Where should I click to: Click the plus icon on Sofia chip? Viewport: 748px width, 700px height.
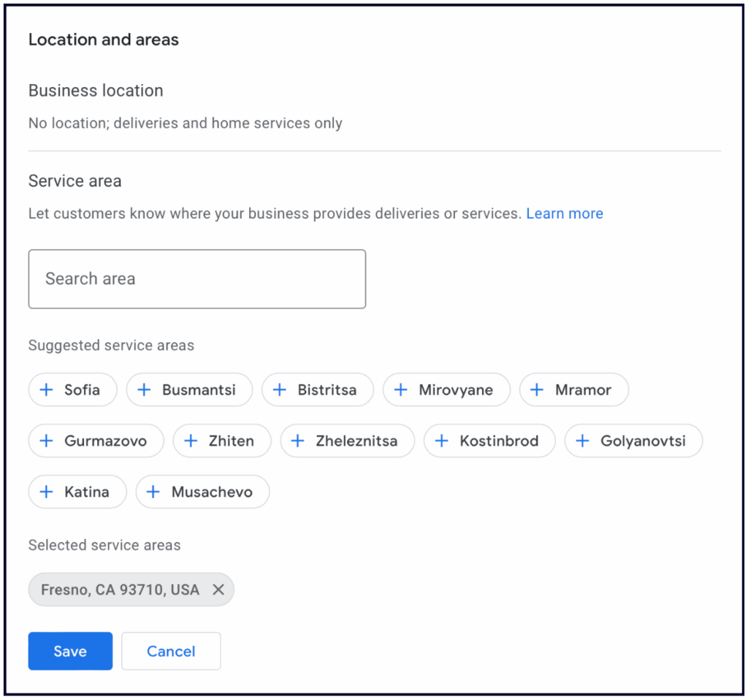(46, 389)
